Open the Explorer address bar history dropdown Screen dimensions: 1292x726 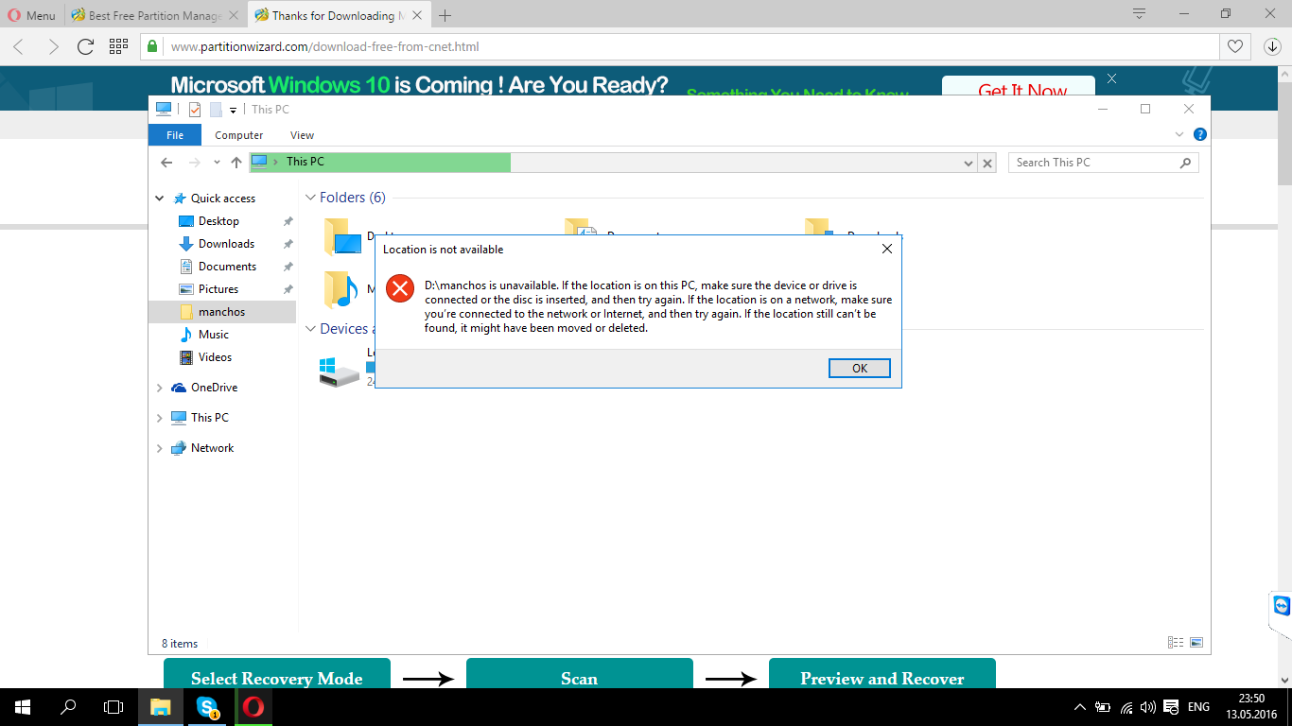[969, 163]
